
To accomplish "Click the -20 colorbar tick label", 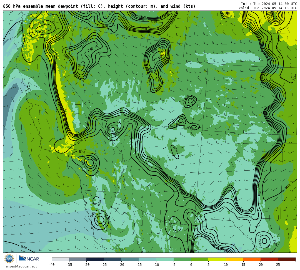I will [x=121, y=265].
